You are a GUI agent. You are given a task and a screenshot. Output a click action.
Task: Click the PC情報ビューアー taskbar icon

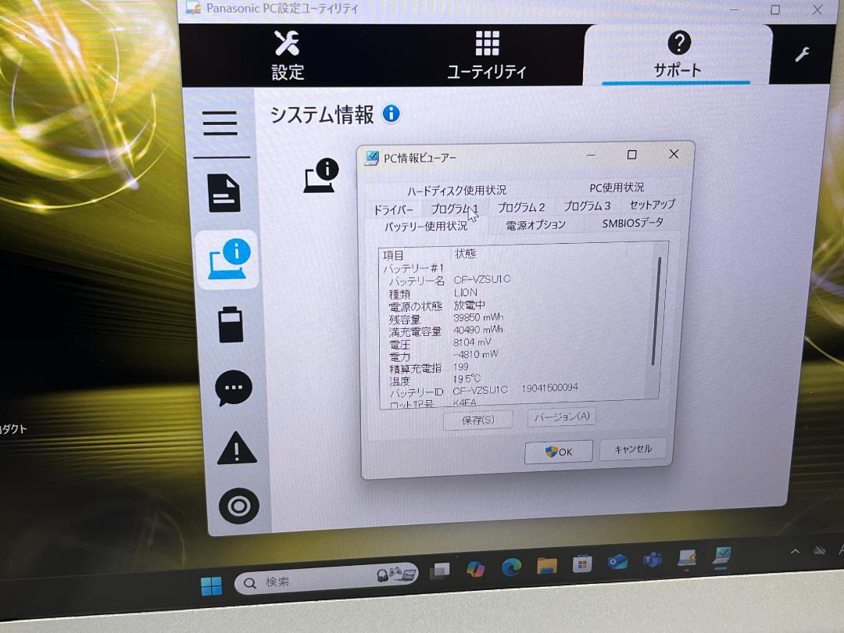pyautogui.click(x=721, y=557)
